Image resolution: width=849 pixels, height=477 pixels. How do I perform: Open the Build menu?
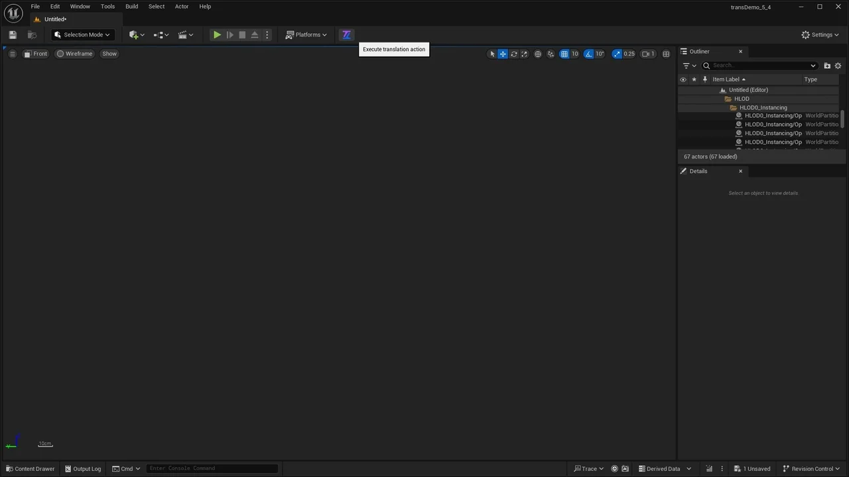click(131, 7)
